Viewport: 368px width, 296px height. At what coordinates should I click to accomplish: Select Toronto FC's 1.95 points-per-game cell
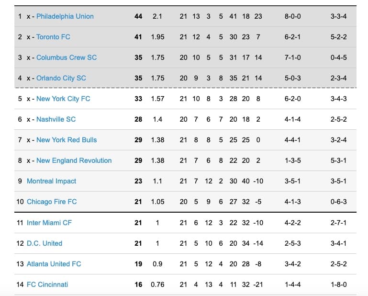pyautogui.click(x=157, y=37)
